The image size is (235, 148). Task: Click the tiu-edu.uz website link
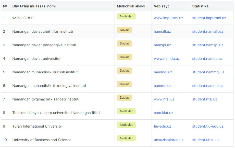point(162,126)
